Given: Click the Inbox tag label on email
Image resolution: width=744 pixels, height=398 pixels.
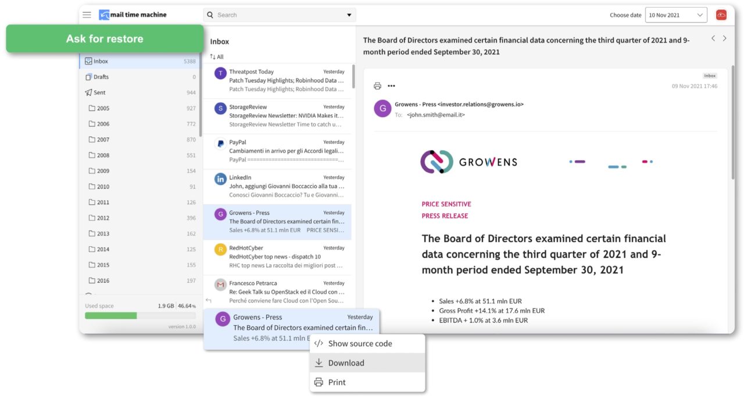Looking at the screenshot, I should [710, 76].
